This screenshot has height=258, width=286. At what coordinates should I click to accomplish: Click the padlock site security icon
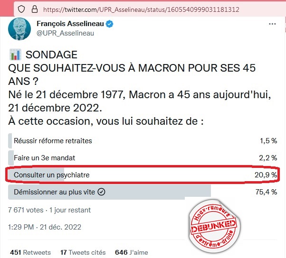pos(33,9)
